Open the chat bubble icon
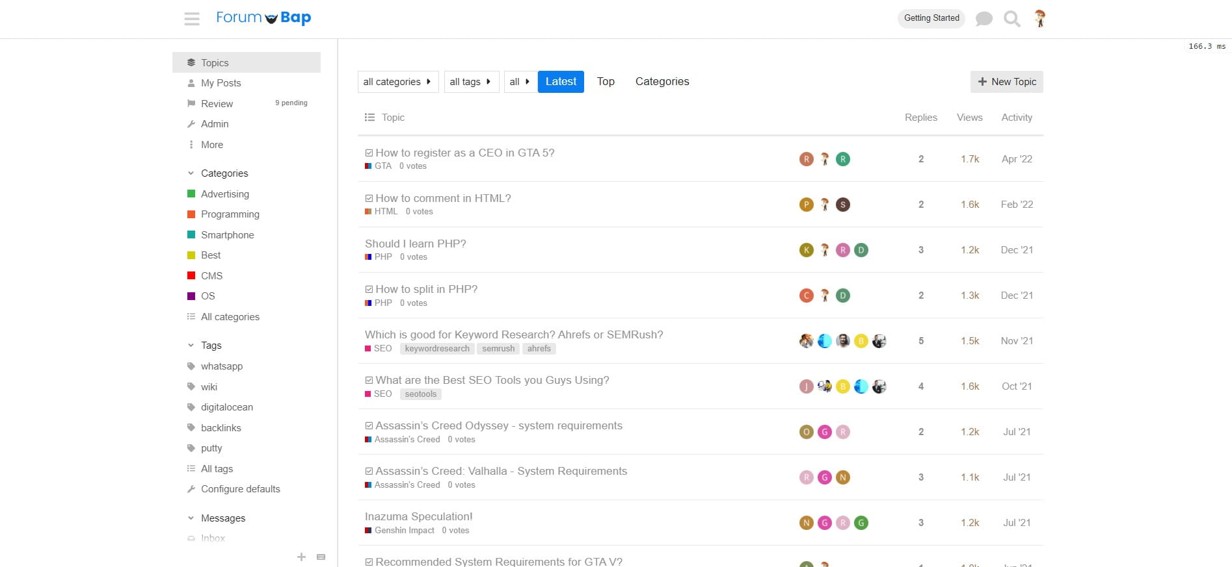1232x567 pixels. point(984,19)
